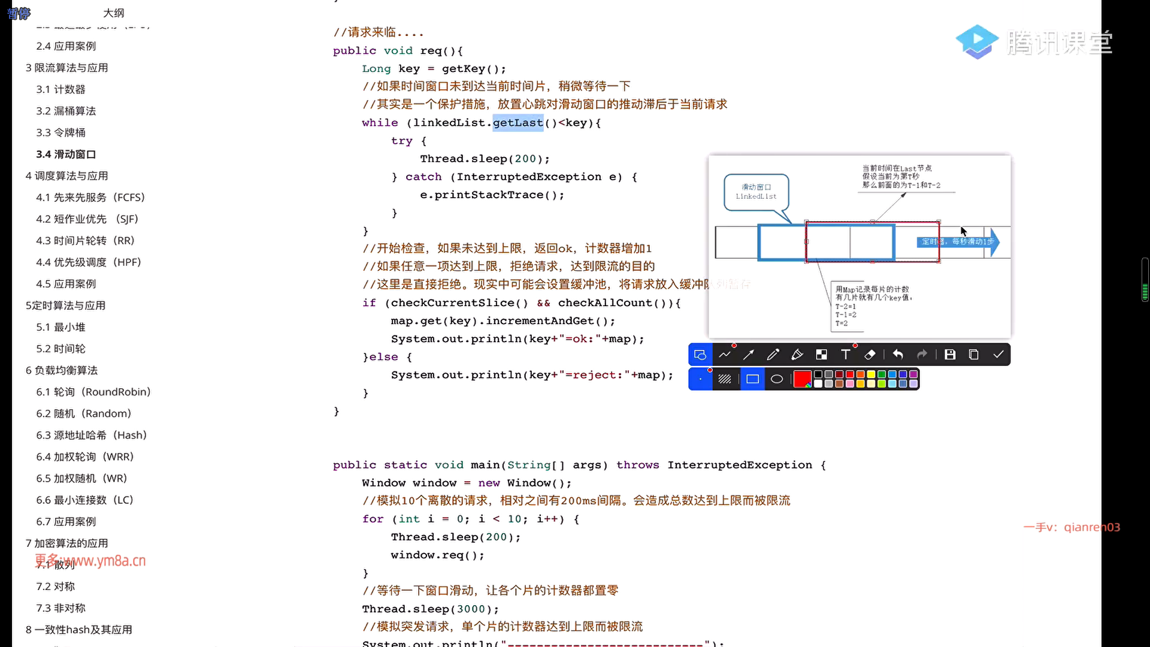Viewport: 1150px width, 647px height.
Task: Select the mosaic blur tool
Action: point(821,355)
